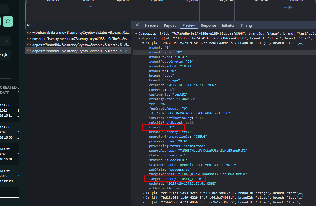Image resolution: width=316 pixels, height=206 pixels.
Task: Click the Name column header
Action: [x=32, y=25]
